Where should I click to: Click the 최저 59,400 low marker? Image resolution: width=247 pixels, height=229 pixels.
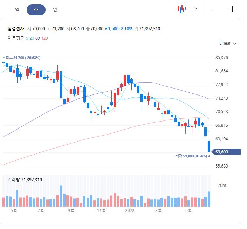click(193, 156)
